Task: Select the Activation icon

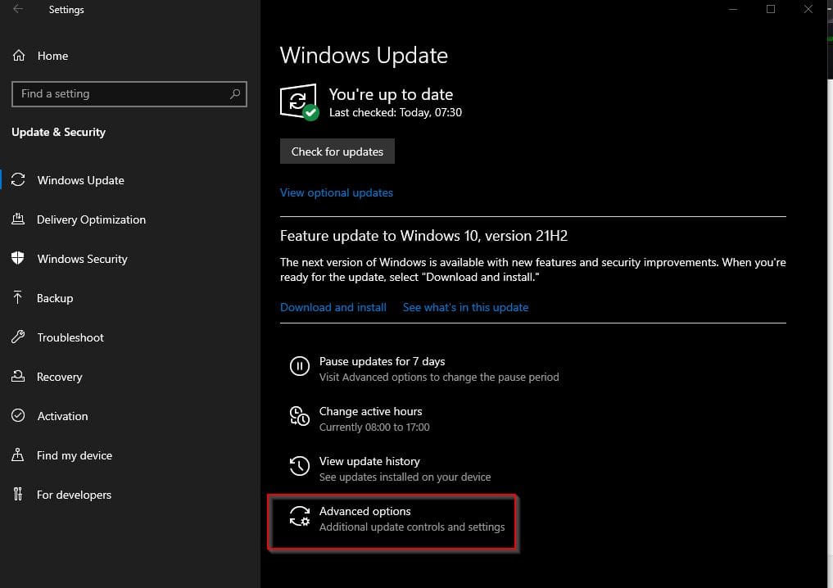Action: pos(18,416)
